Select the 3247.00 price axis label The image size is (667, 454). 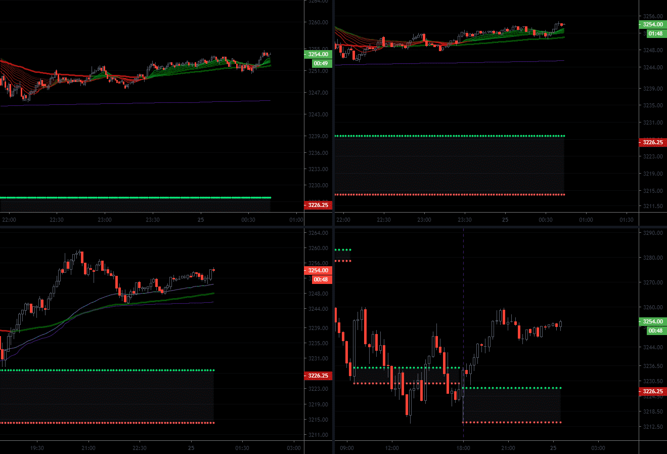(318, 93)
